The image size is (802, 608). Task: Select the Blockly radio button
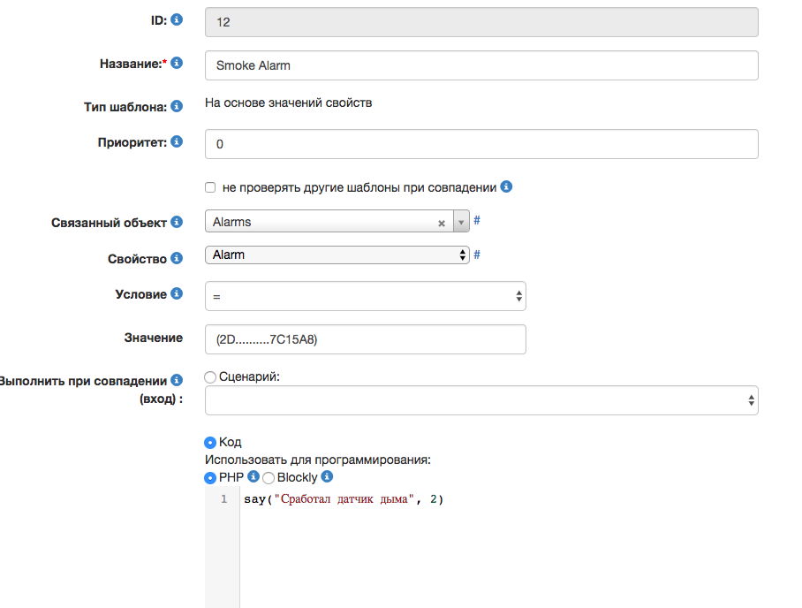[x=269, y=478]
